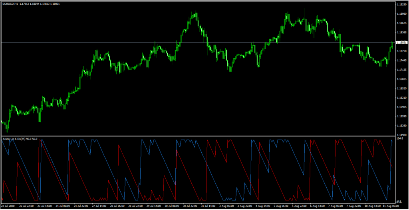Screen dimensions: 409x210
Task: Click the 27 Jul 14:00 time label
Action: tap(99, 206)
